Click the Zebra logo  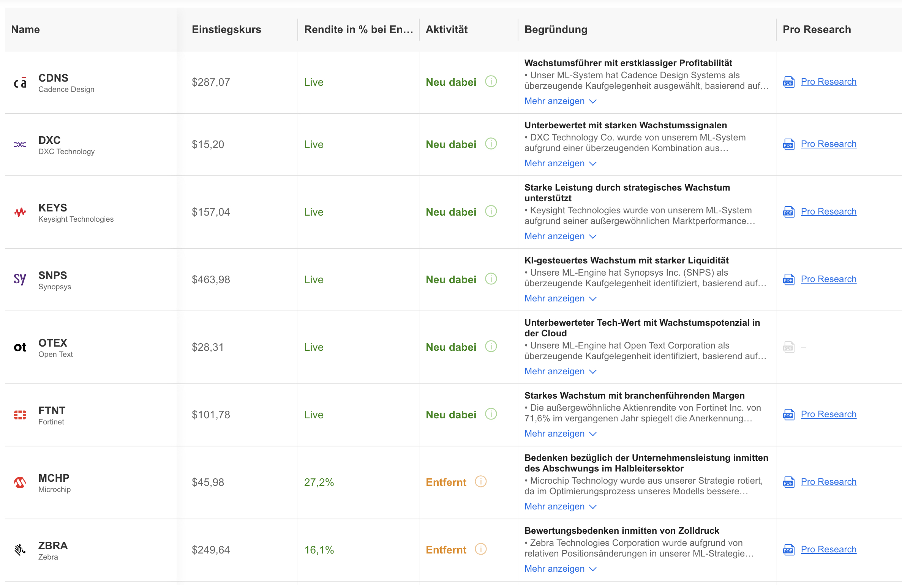(20, 550)
